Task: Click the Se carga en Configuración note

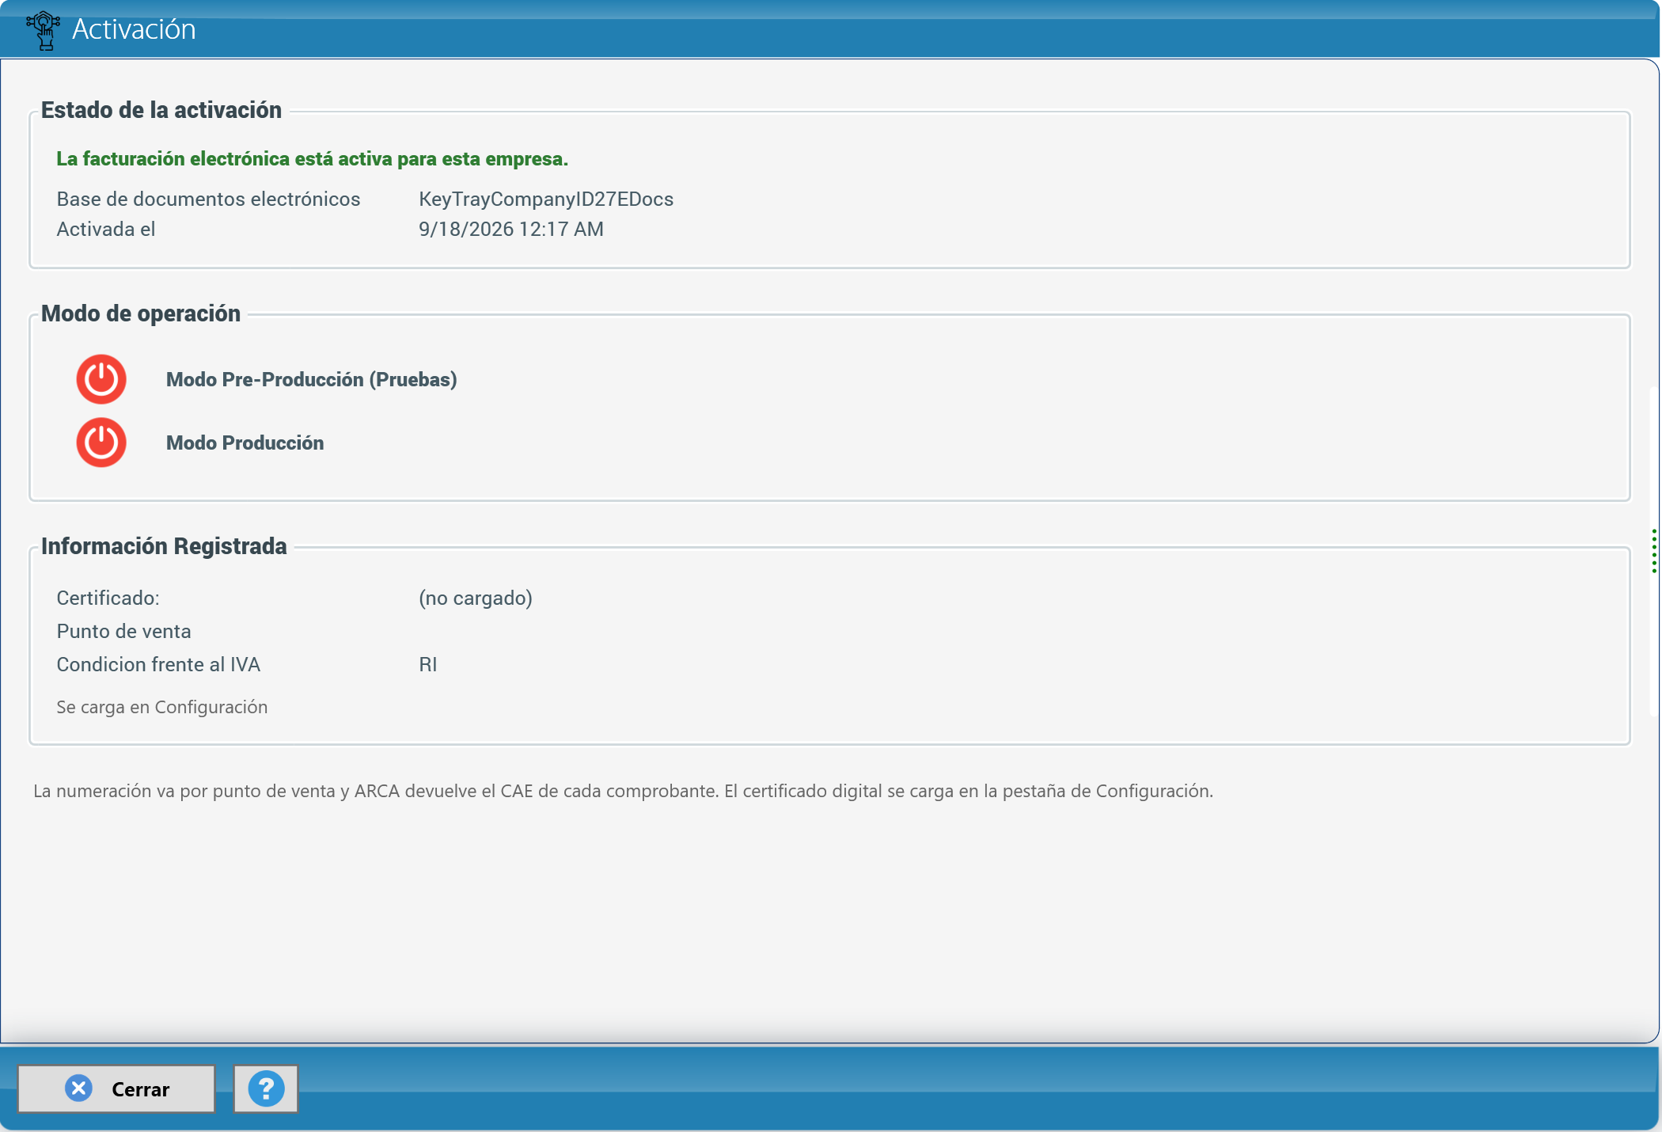Action: [x=162, y=708]
